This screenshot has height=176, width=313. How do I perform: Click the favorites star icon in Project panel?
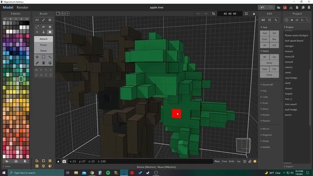point(292,20)
